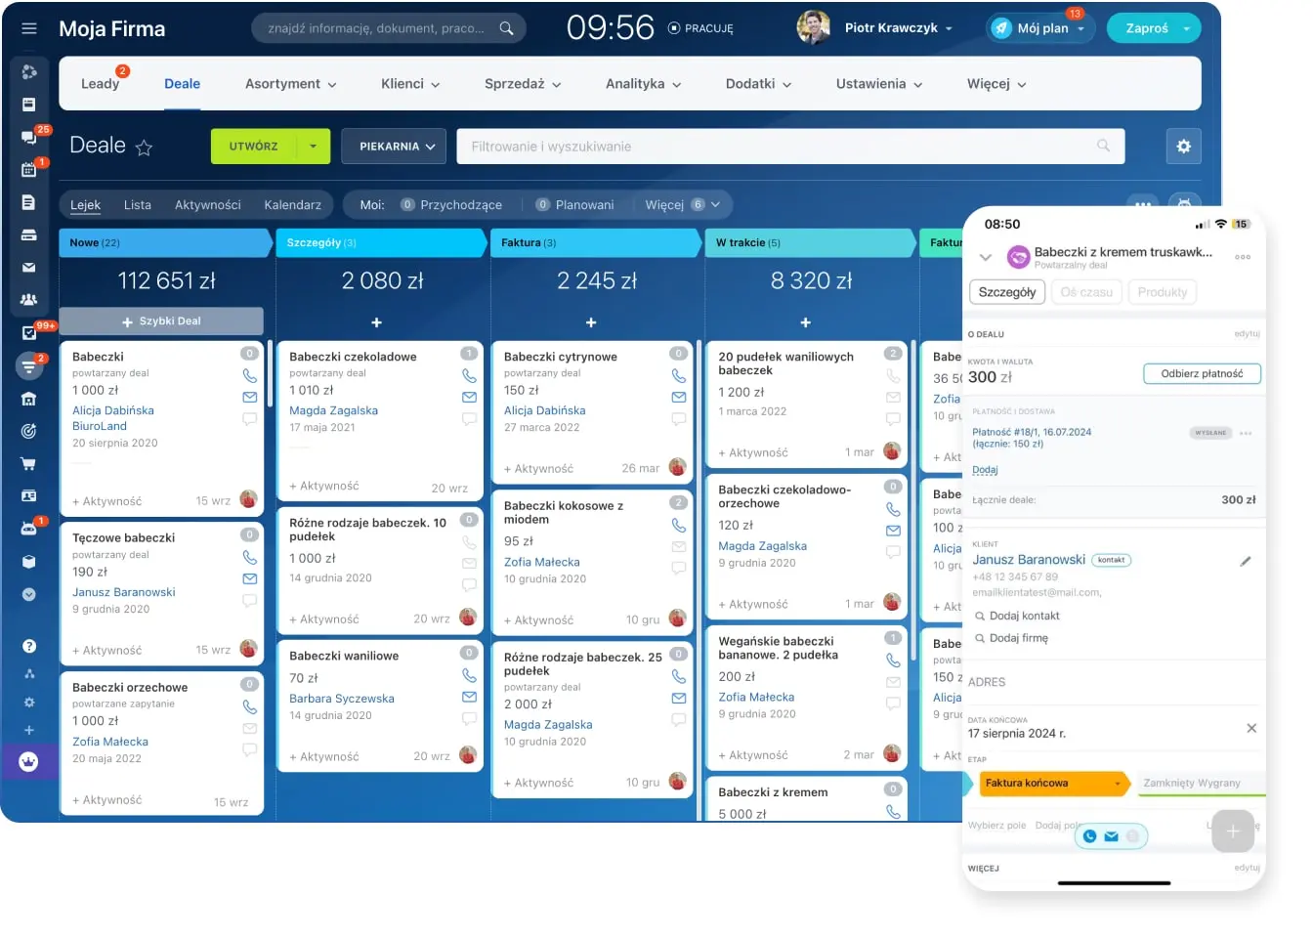Expand the PIEKARNIA pipeline dropdown
The height and width of the screenshot is (938, 1313).
396,147
